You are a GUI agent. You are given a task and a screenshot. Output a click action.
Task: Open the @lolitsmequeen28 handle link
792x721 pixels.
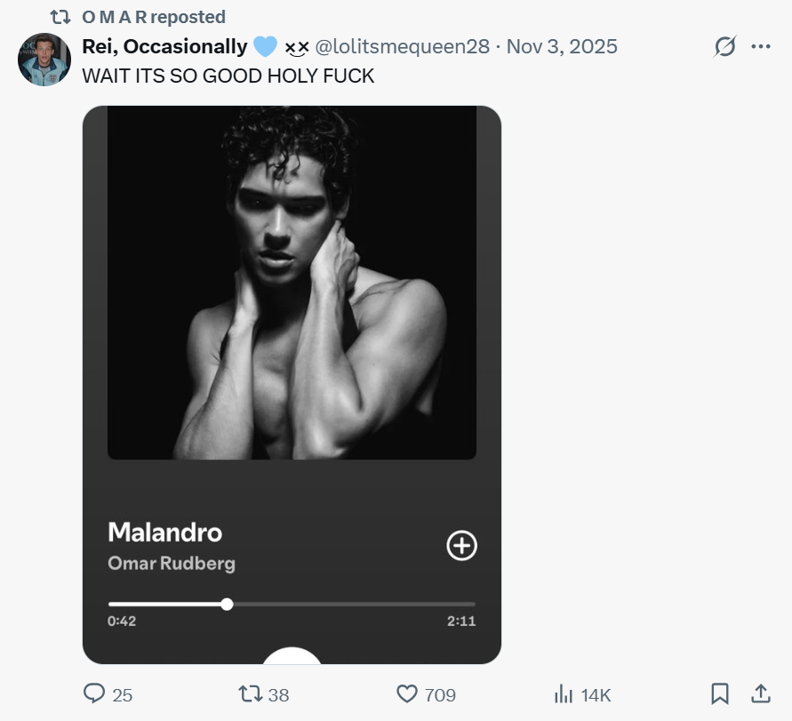pos(402,46)
